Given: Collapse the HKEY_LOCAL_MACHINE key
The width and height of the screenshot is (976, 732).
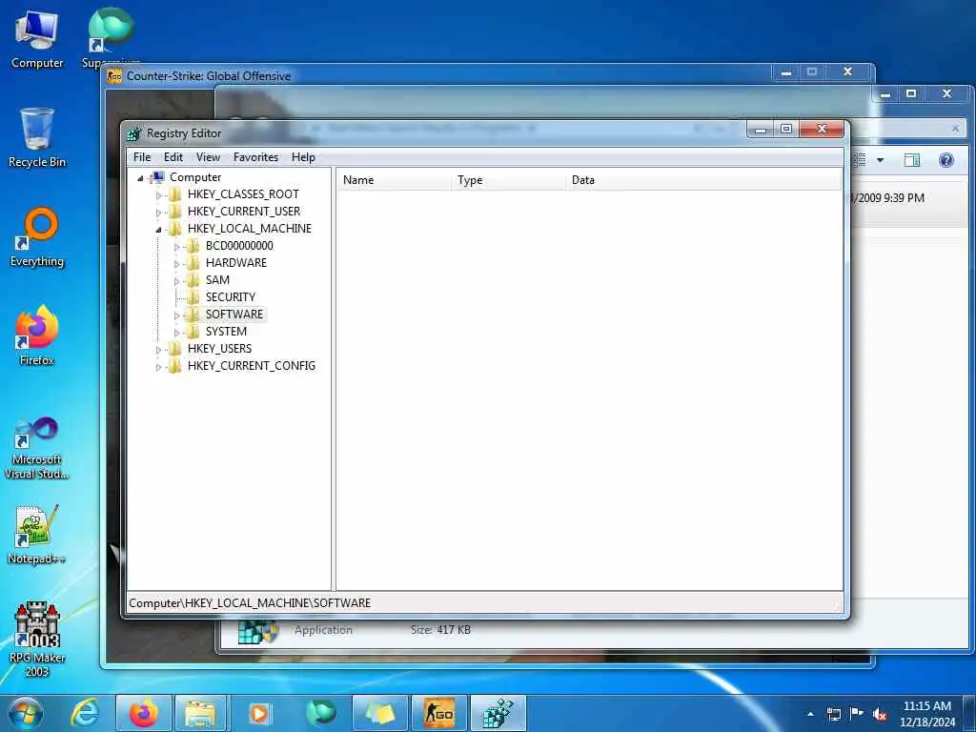Looking at the screenshot, I should [x=158, y=229].
